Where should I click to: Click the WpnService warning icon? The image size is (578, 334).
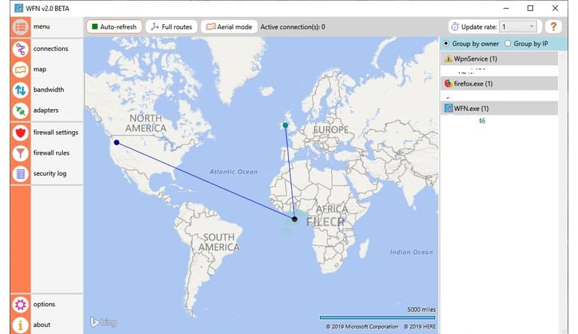[448, 59]
